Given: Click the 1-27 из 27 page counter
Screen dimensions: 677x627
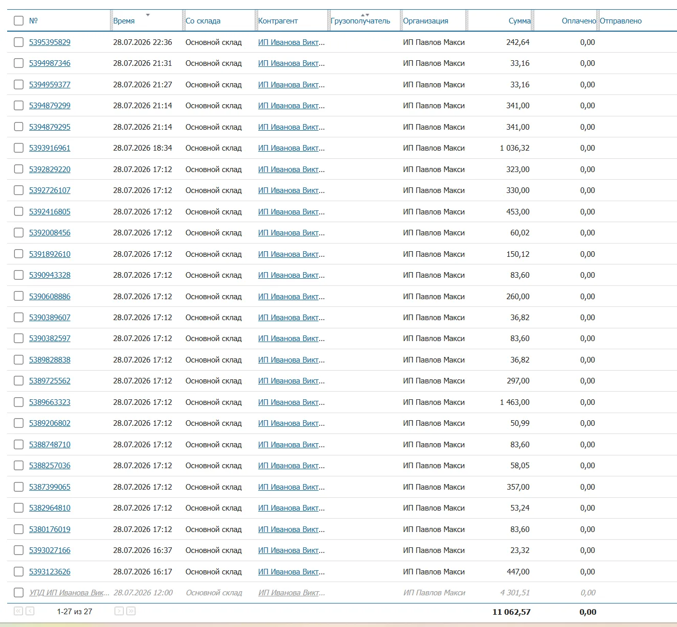Looking at the screenshot, I should click(75, 611).
